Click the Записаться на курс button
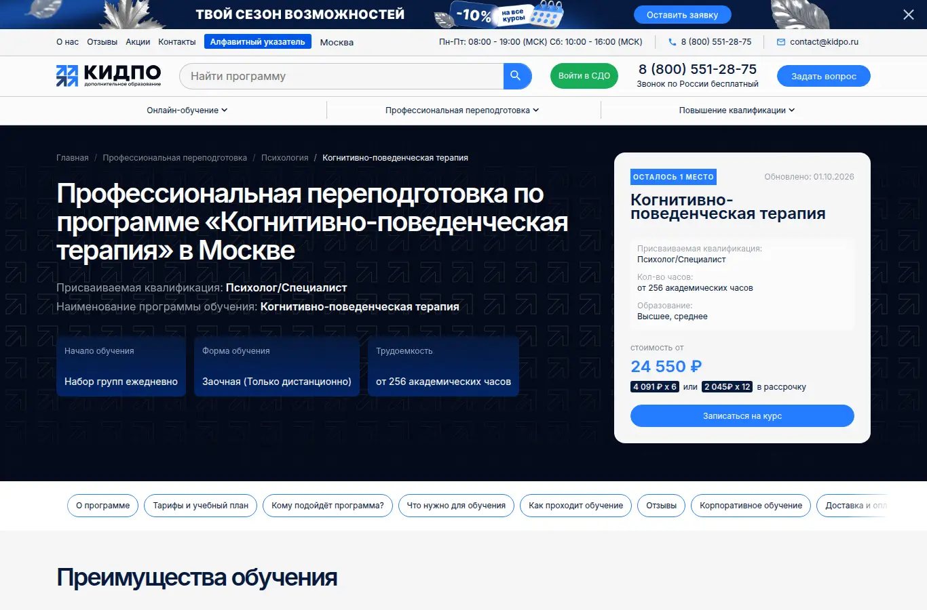This screenshot has width=927, height=610. pyautogui.click(x=742, y=416)
